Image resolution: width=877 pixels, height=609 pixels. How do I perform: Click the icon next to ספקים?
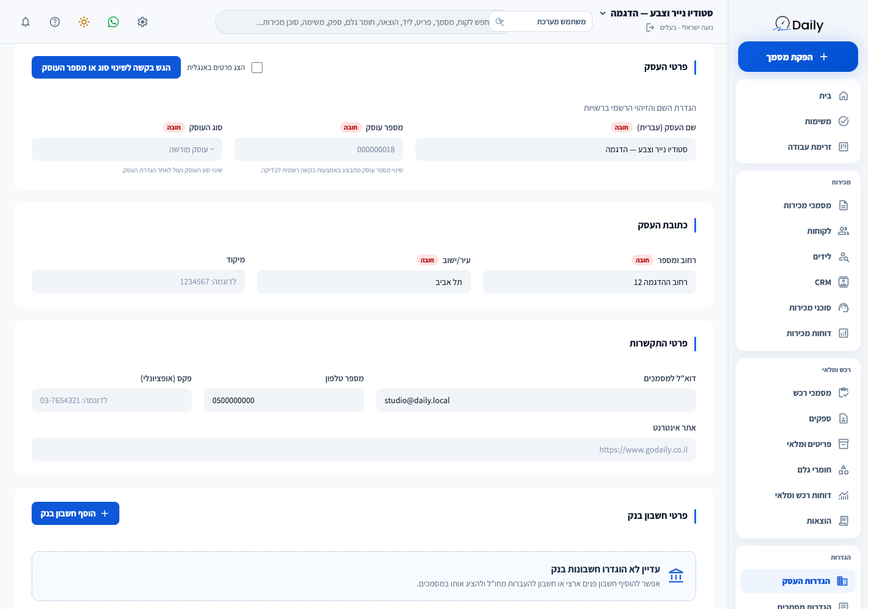(844, 418)
